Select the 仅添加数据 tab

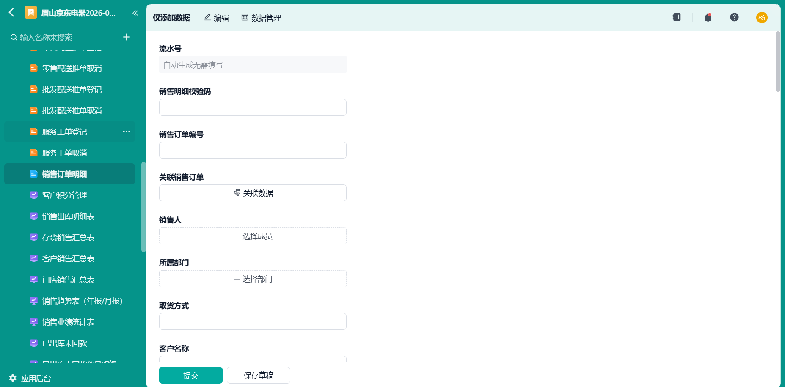171,18
